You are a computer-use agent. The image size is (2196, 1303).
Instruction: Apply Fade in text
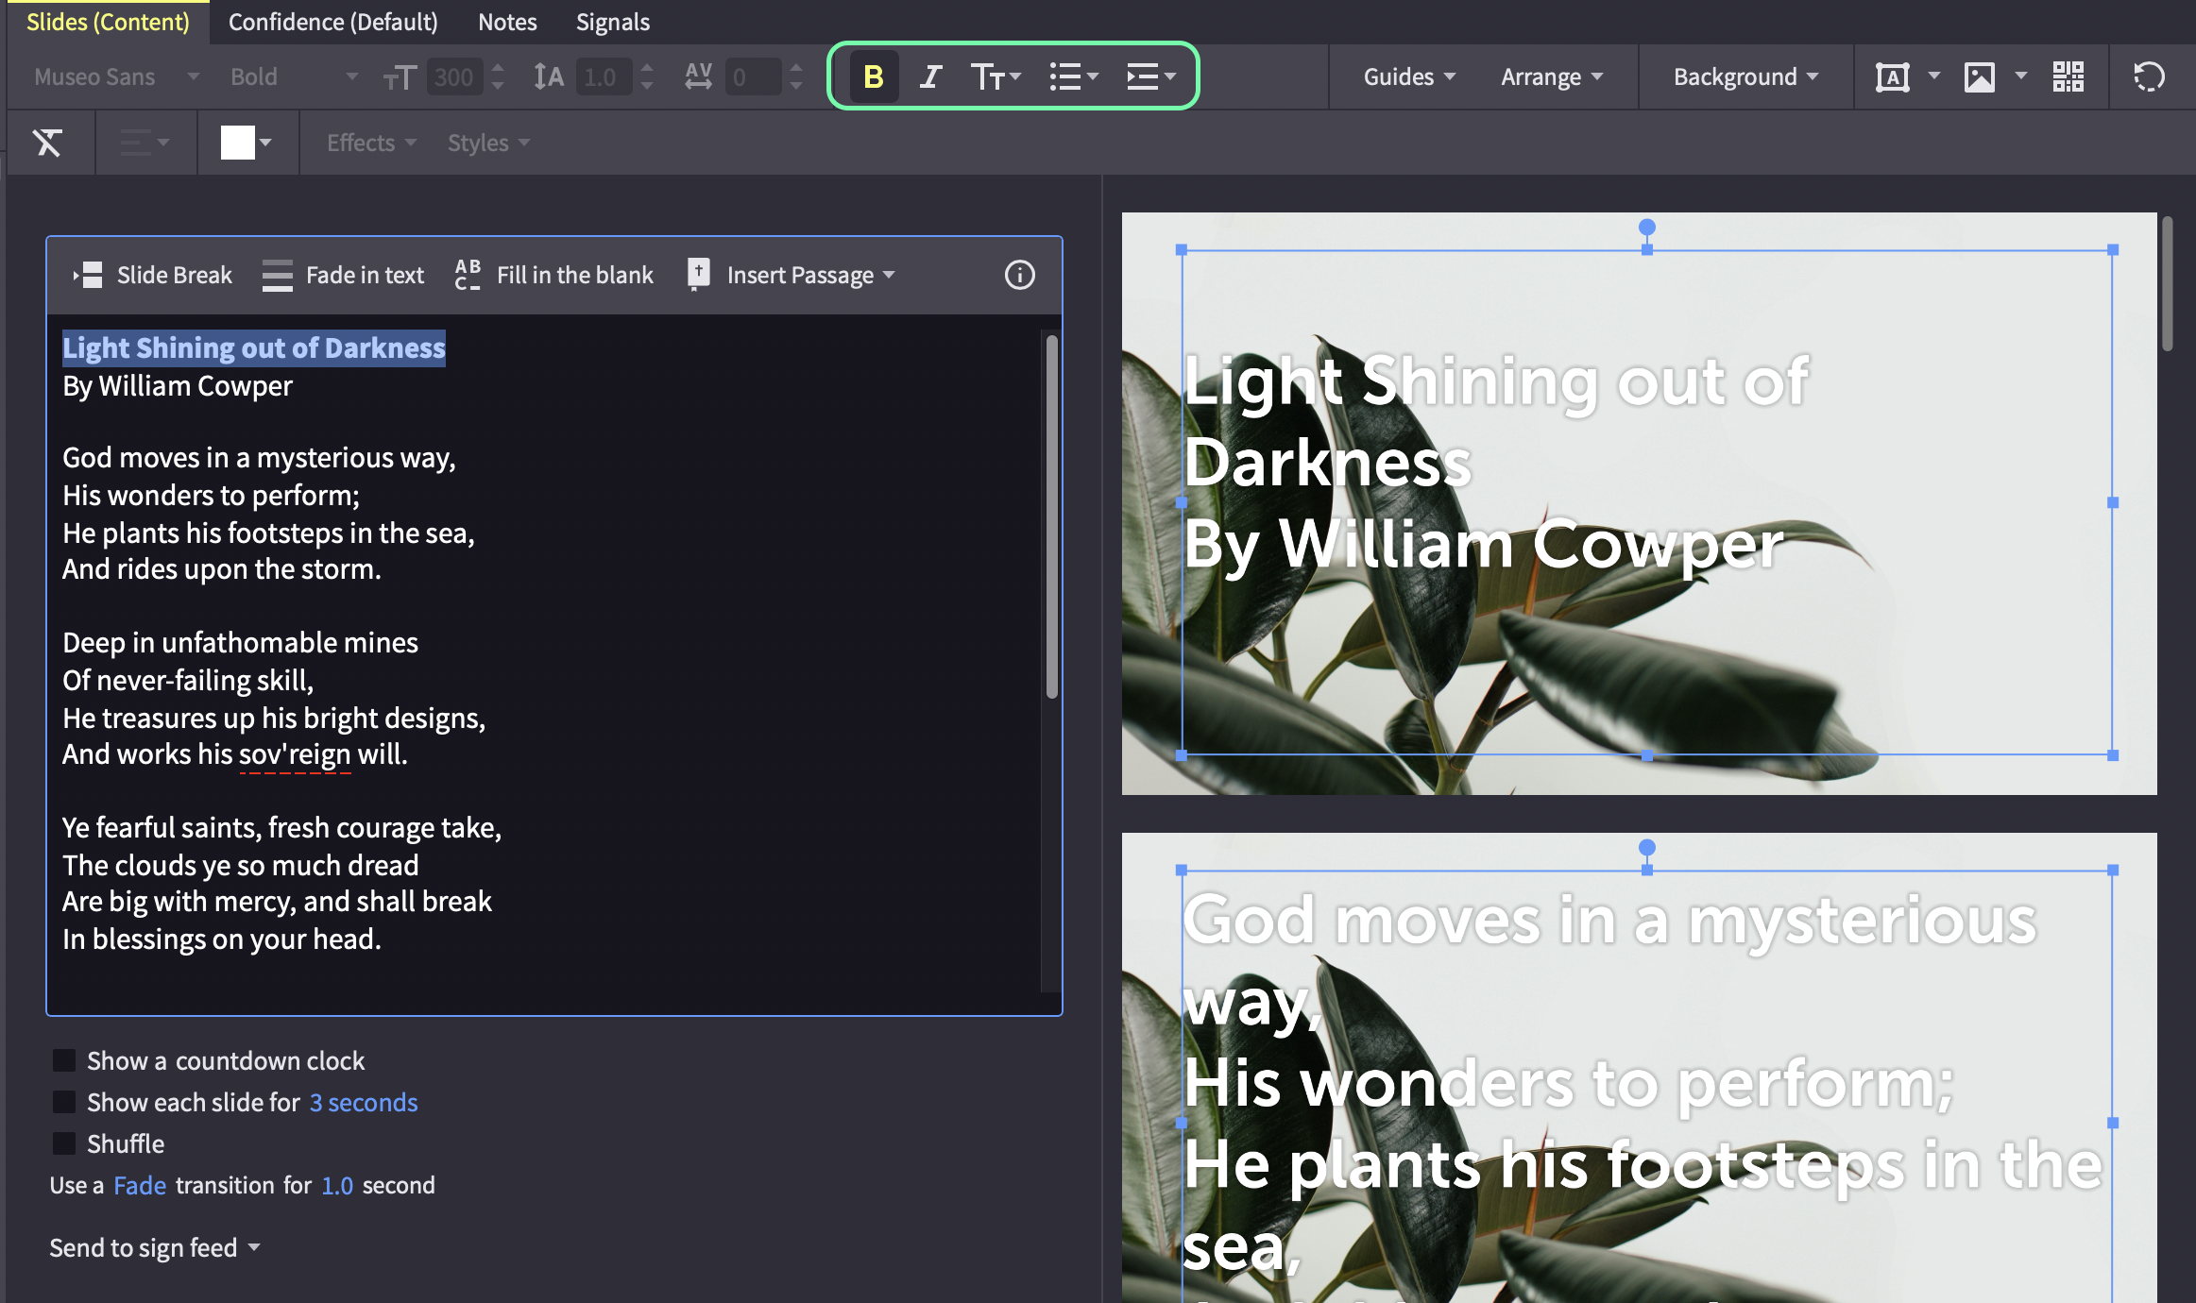tap(343, 275)
